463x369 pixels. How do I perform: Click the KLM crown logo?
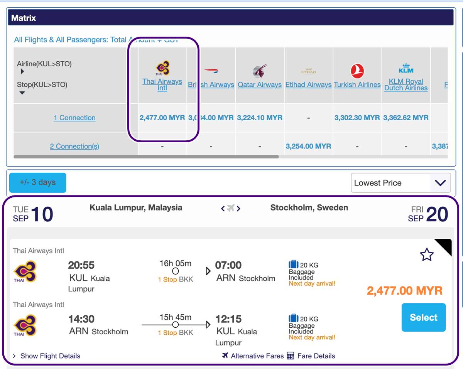[406, 68]
